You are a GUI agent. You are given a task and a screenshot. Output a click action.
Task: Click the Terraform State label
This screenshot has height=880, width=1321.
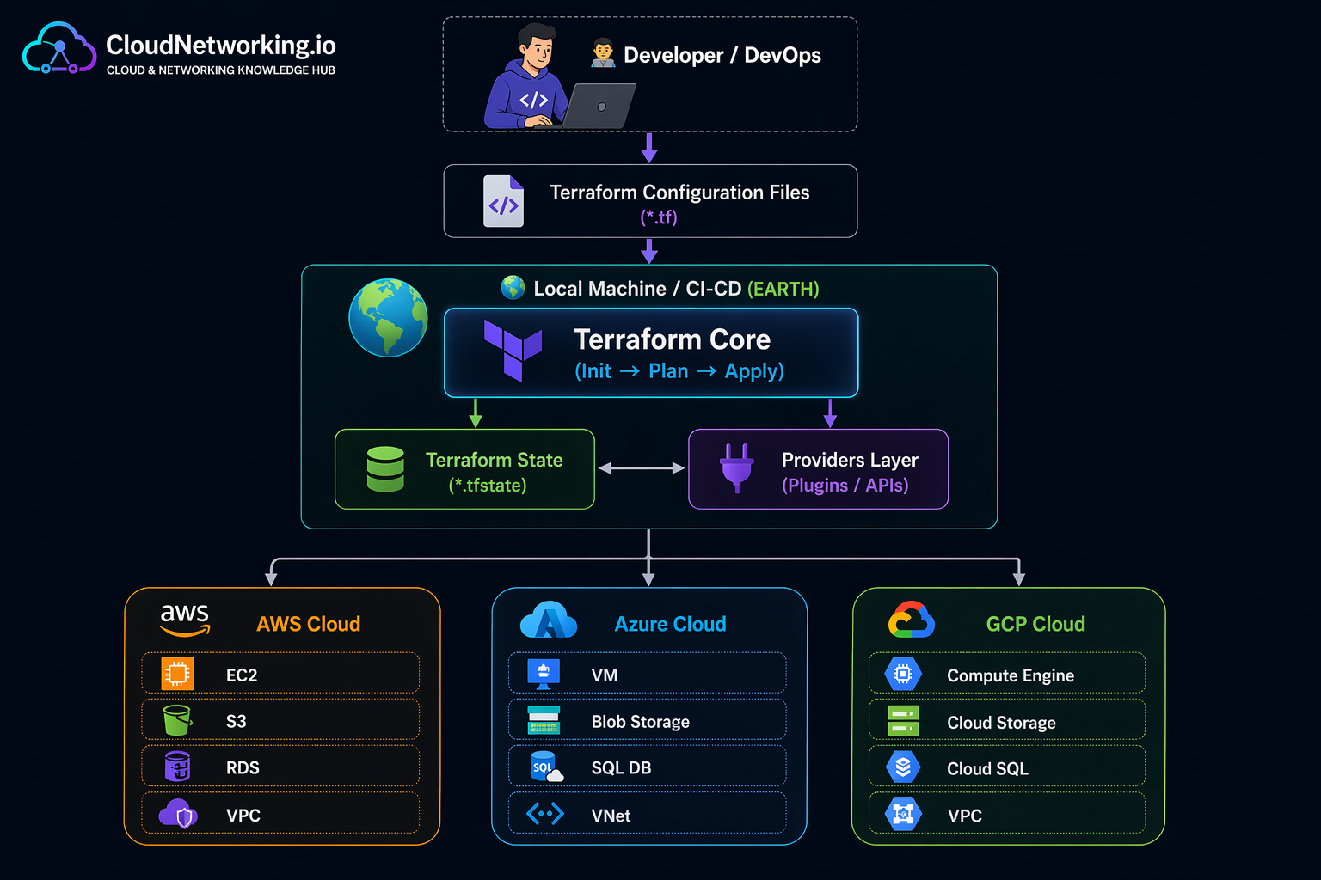[495, 461]
